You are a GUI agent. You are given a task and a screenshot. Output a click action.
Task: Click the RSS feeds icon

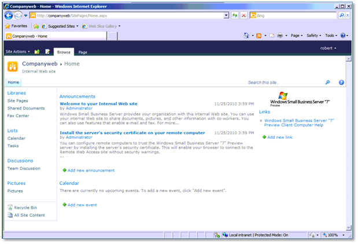[x=259, y=36]
